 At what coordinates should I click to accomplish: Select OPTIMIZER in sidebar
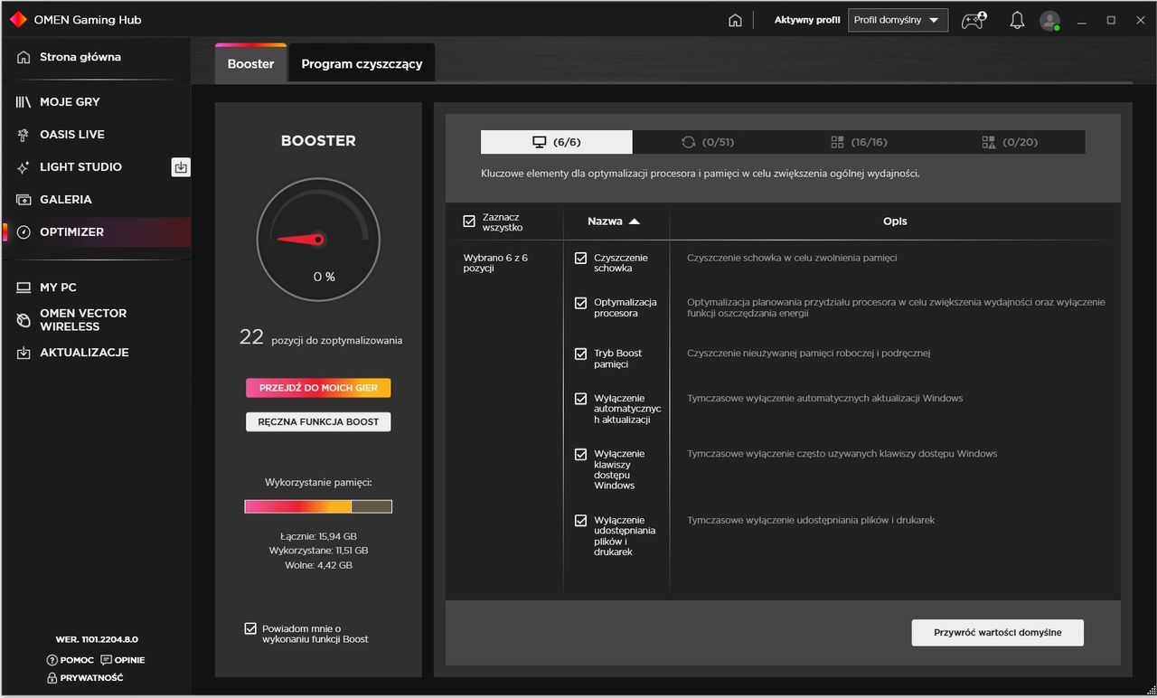(x=96, y=232)
